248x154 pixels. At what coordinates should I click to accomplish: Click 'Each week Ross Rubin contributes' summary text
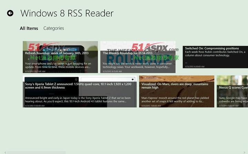215,54
